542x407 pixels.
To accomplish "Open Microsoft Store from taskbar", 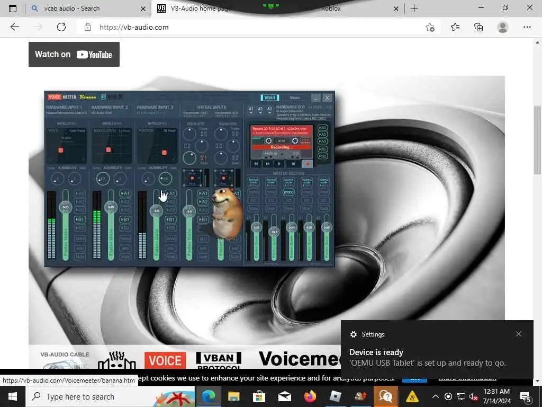I will coord(259,396).
